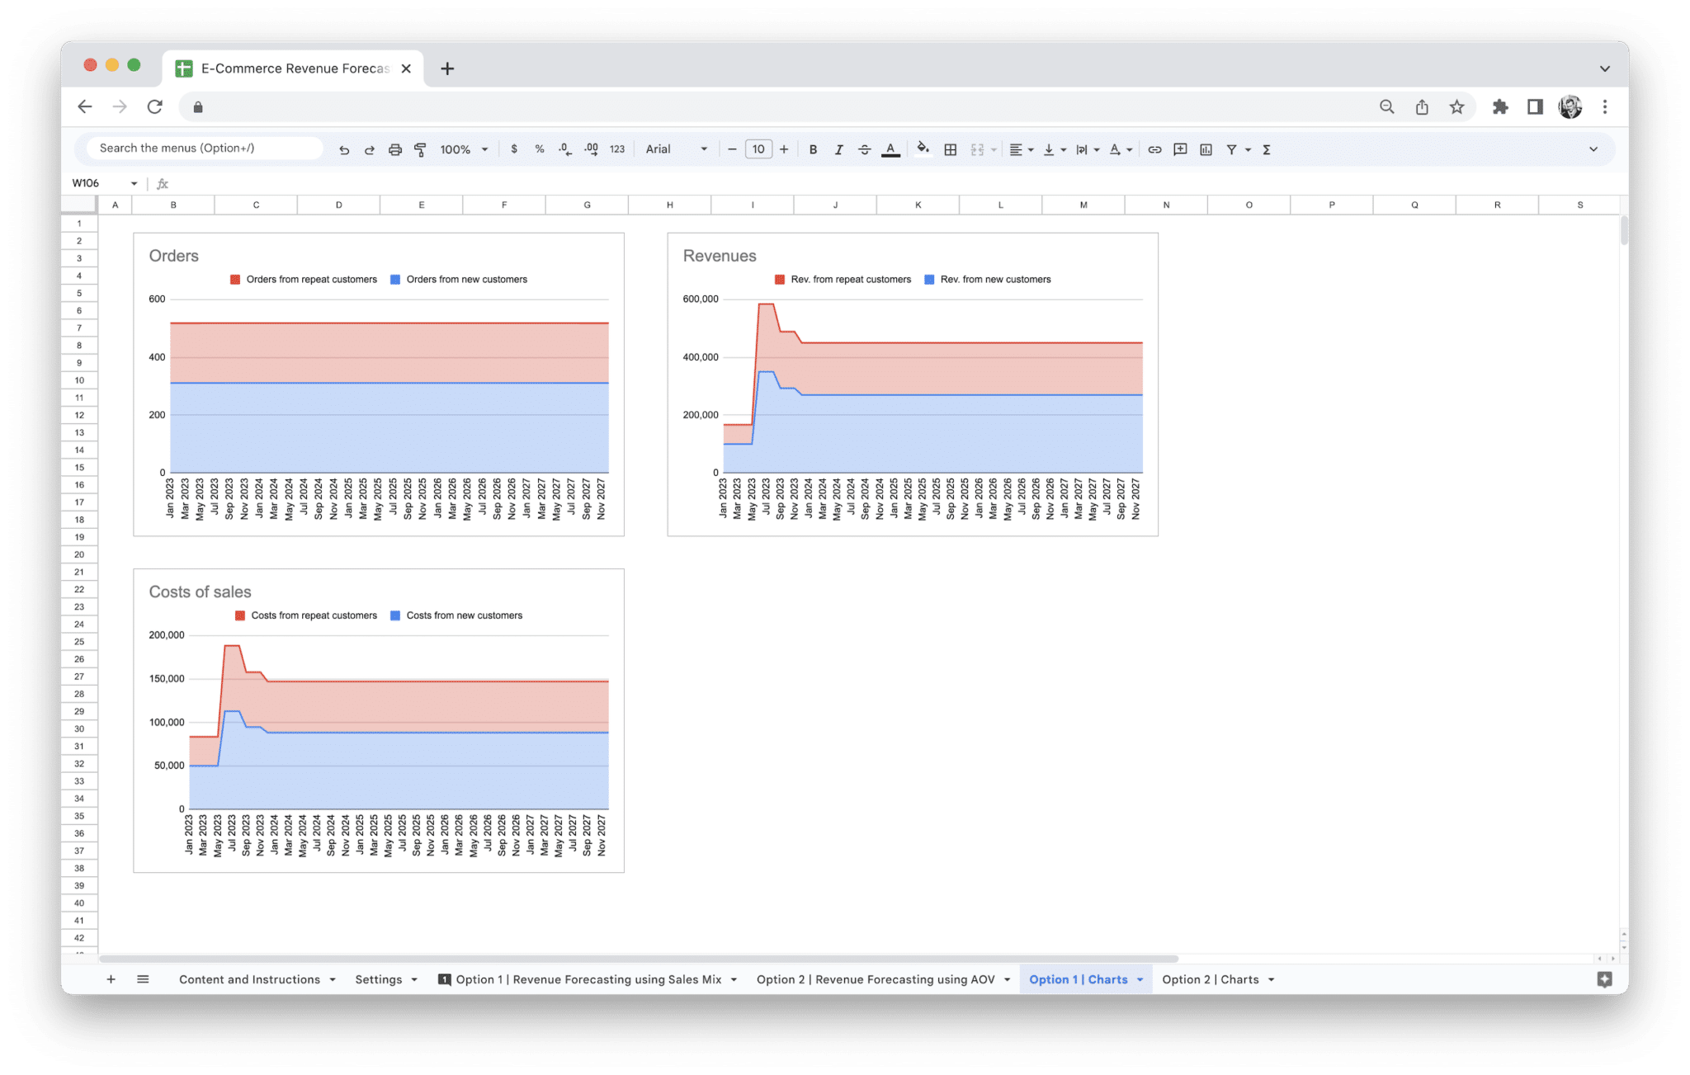Click the Insert comment icon
This screenshot has height=1075, width=1690.
pyautogui.click(x=1180, y=149)
